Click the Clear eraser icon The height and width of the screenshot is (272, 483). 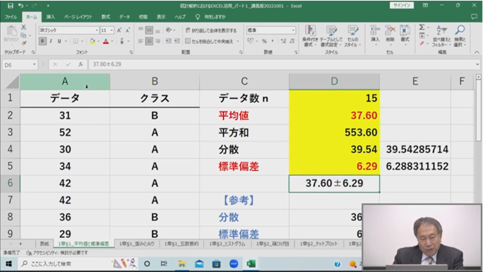422,43
